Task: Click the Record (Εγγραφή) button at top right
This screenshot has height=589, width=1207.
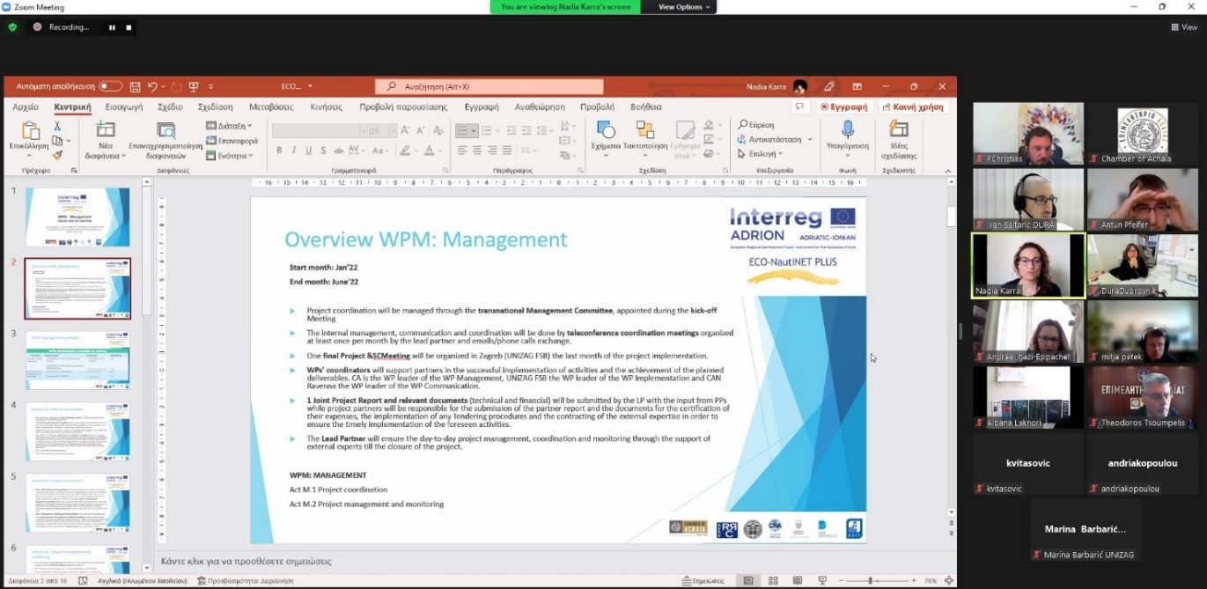Action: coord(843,107)
